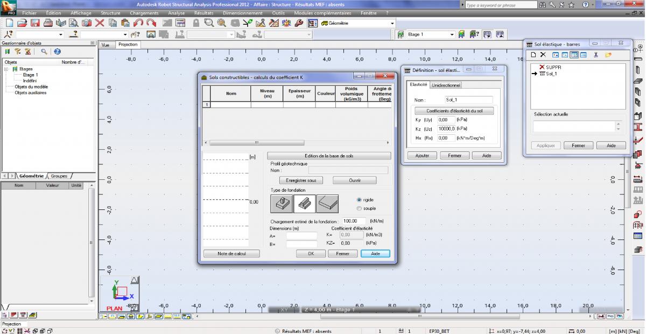Click the Open file folder icon
Image resolution: width=646 pixels, height=334 pixels.
tap(22, 23)
